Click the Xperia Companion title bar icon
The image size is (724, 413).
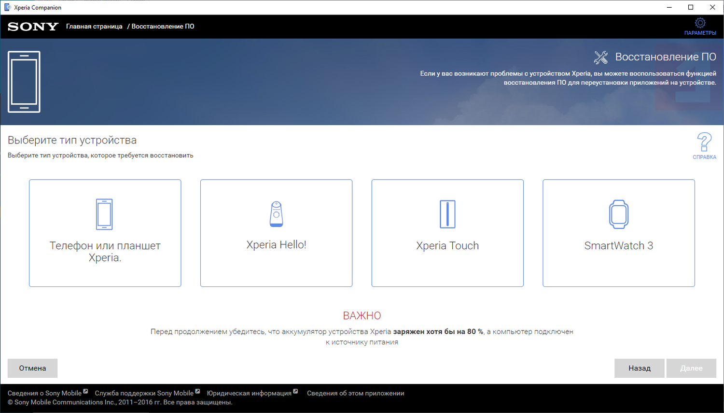click(8, 7)
